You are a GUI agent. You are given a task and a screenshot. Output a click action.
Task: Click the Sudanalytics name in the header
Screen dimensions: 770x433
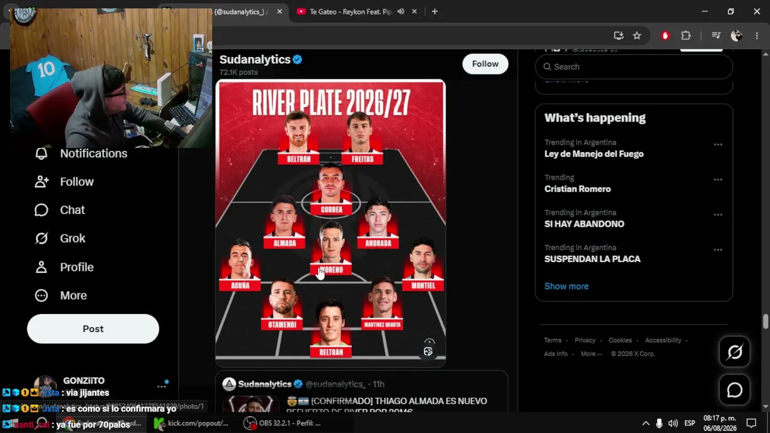[x=255, y=60]
